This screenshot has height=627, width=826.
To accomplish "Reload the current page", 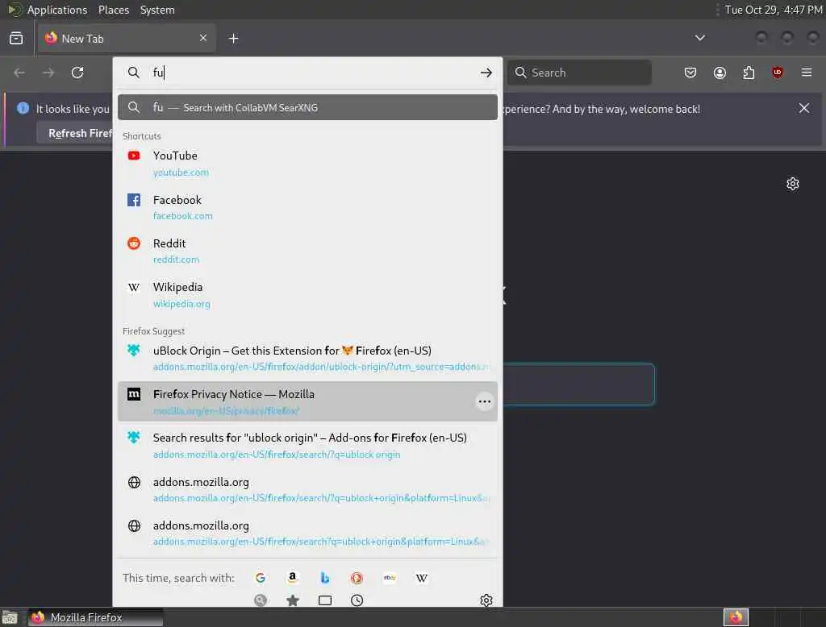I will [77, 73].
